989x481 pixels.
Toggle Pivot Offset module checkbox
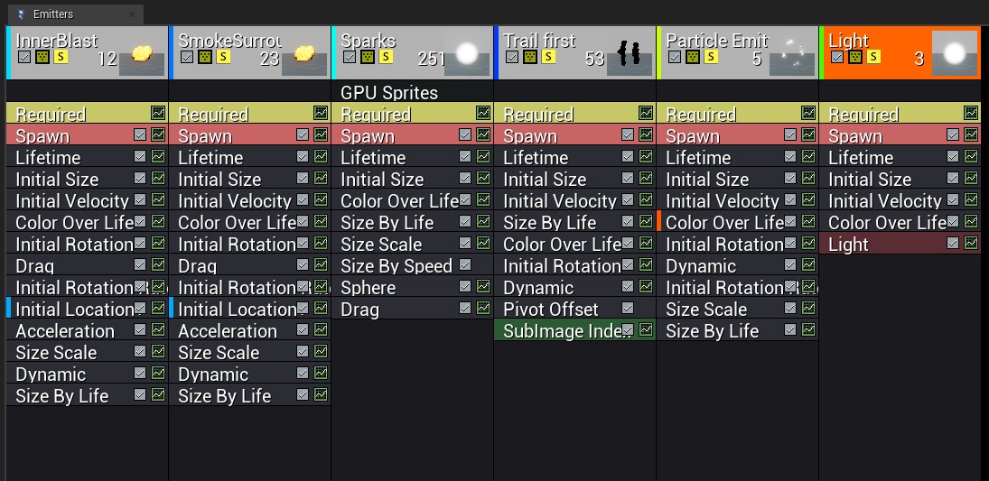628,308
